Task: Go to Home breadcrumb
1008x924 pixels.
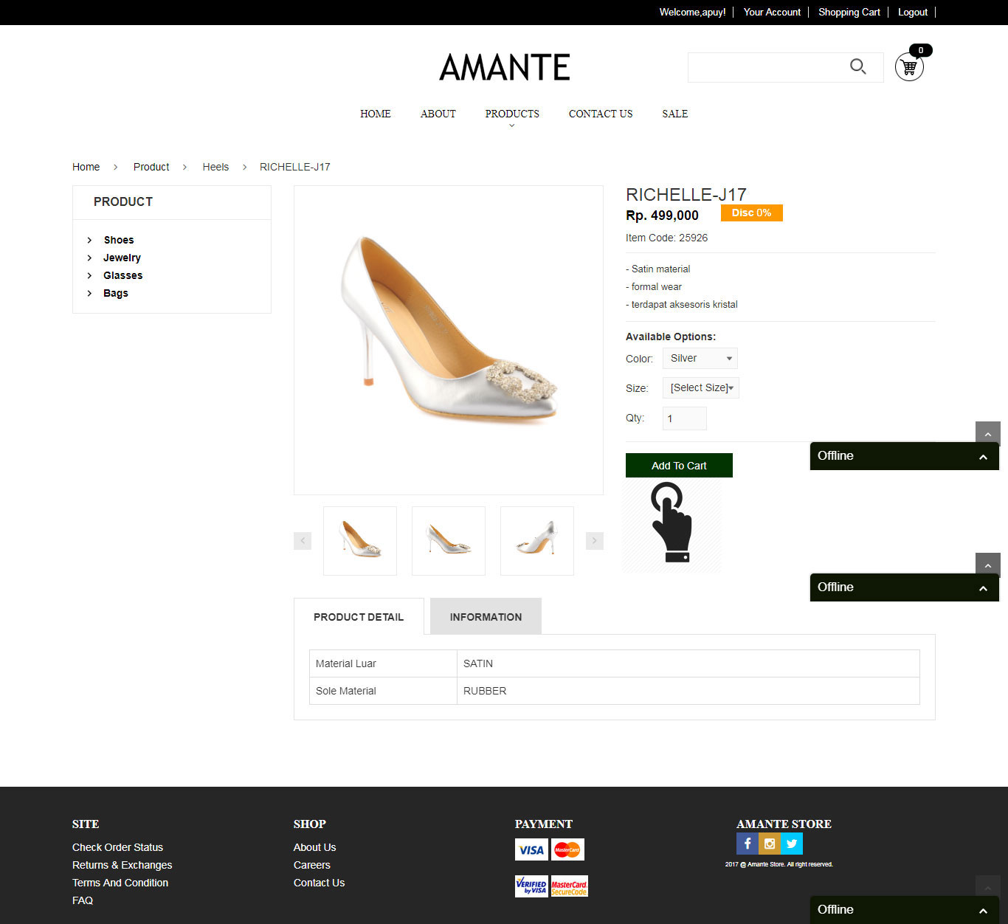Action: 86,167
